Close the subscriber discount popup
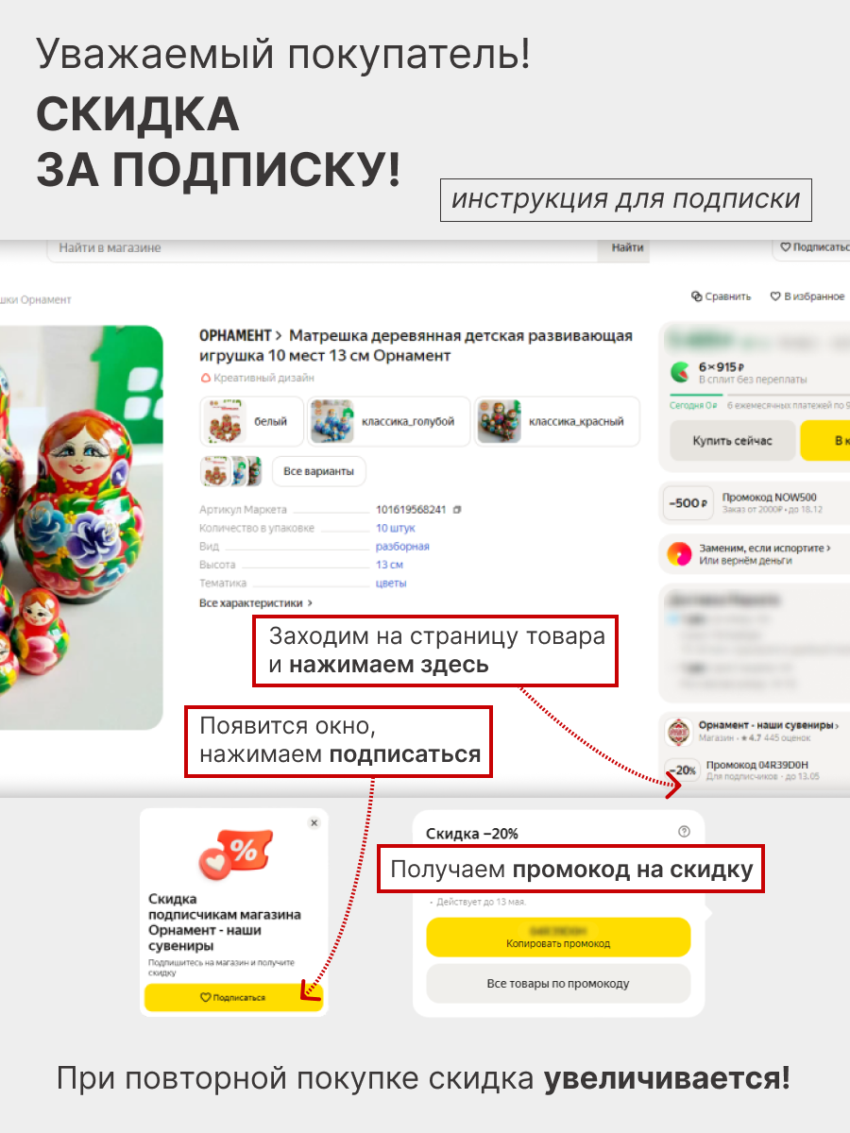The width and height of the screenshot is (850, 1133). [x=314, y=823]
